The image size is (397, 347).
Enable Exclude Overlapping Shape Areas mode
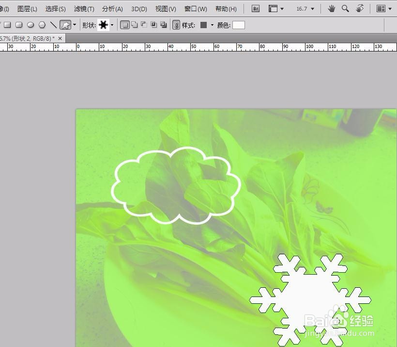164,25
